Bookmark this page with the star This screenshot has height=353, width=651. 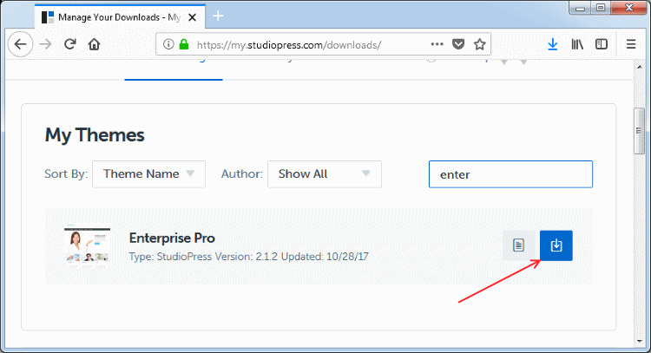(x=479, y=44)
